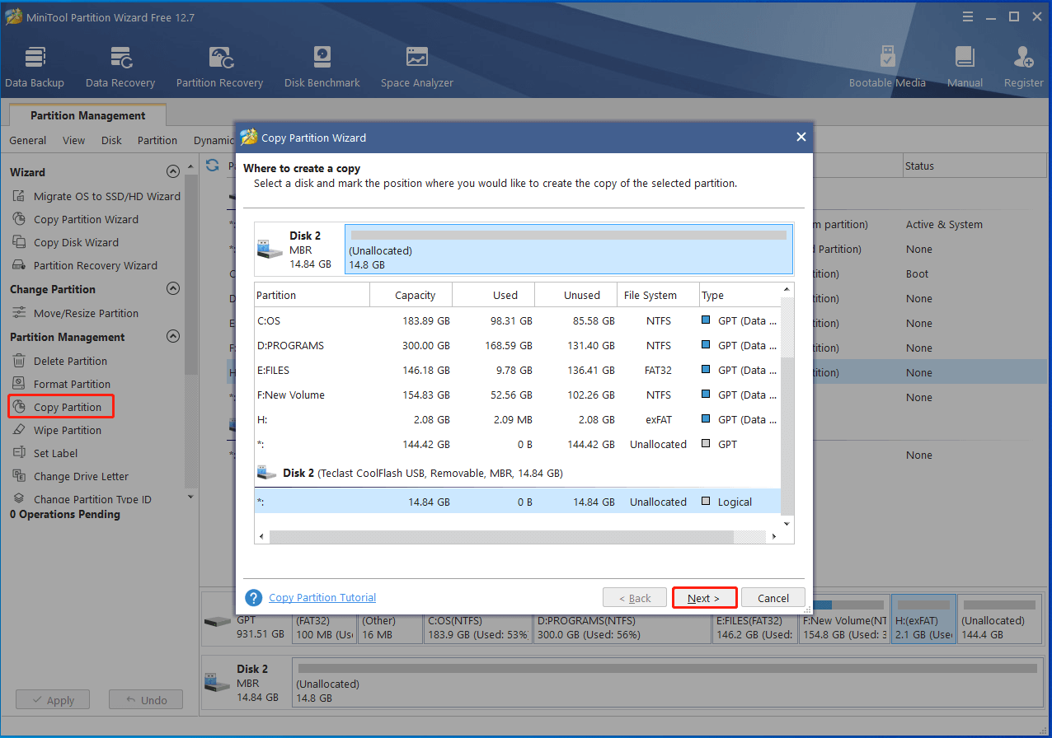Open the Manual
Viewport: 1052px width, 738px height.
coord(965,67)
